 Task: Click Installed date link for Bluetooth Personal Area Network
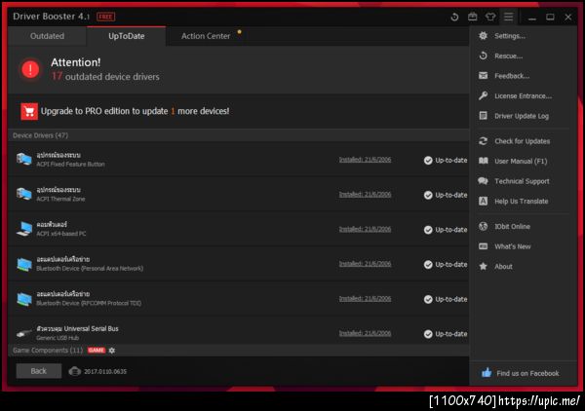tap(365, 264)
